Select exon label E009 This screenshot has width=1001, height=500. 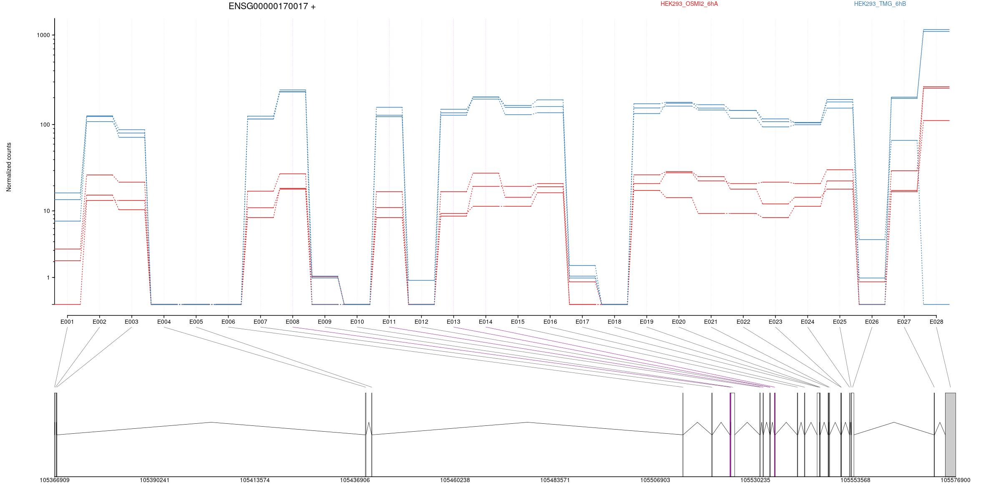click(324, 322)
